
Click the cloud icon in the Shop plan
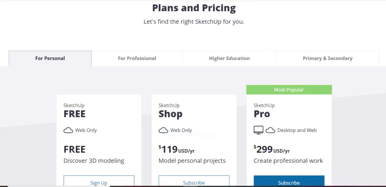click(x=163, y=130)
